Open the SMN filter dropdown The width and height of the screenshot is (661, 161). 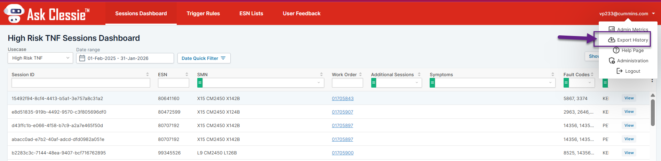[x=318, y=83]
